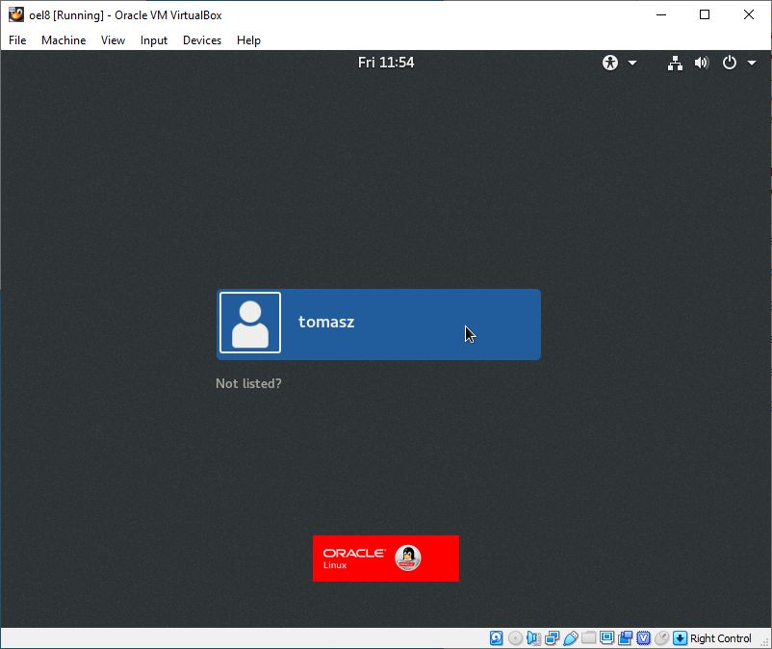Open the Help menu
Screen dimensions: 772x649
(248, 40)
